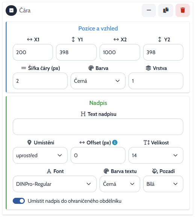The image size is (195, 217).
Task: Click the X1 coordinate field
Action: click(x=33, y=52)
